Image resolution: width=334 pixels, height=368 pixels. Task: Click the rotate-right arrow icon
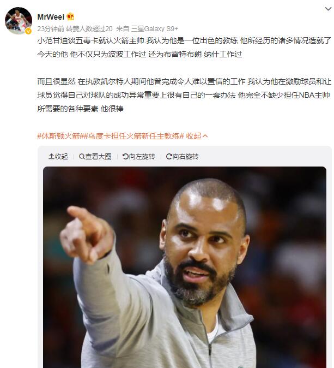tap(169, 156)
